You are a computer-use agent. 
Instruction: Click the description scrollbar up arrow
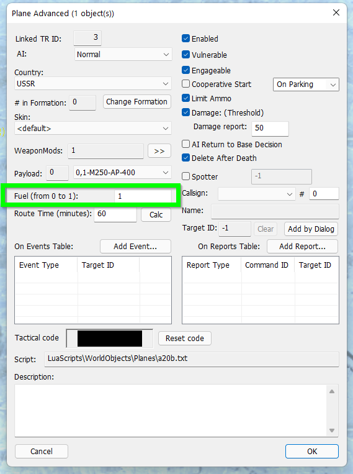click(x=331, y=391)
